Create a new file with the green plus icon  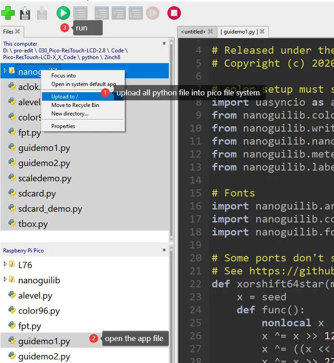point(8,13)
